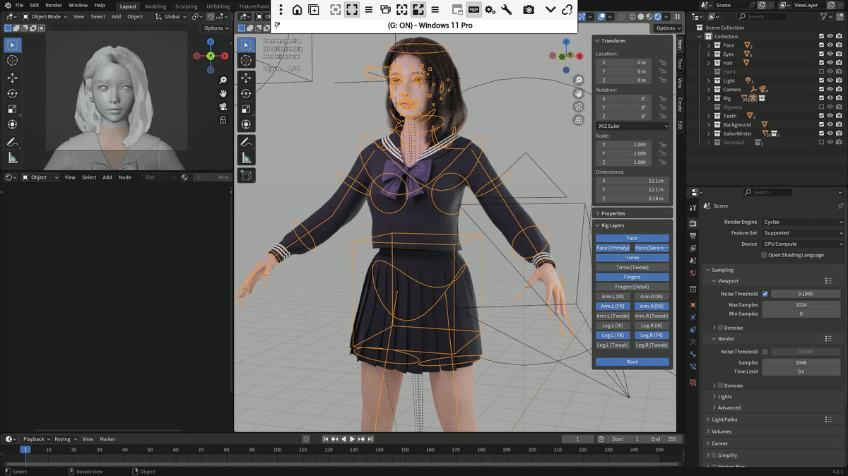
Task: Activate the Rotate tool
Action: click(x=13, y=93)
